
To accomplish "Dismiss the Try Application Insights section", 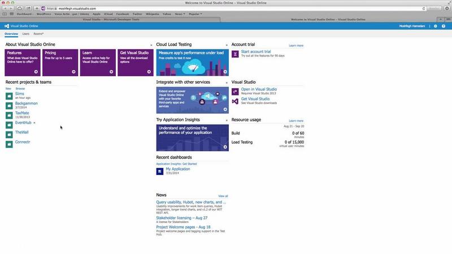I will click(227, 120).
